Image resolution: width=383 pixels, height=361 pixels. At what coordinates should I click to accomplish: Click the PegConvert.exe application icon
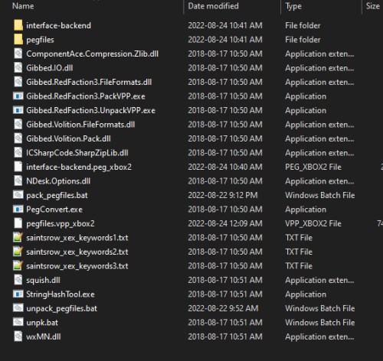click(18, 209)
